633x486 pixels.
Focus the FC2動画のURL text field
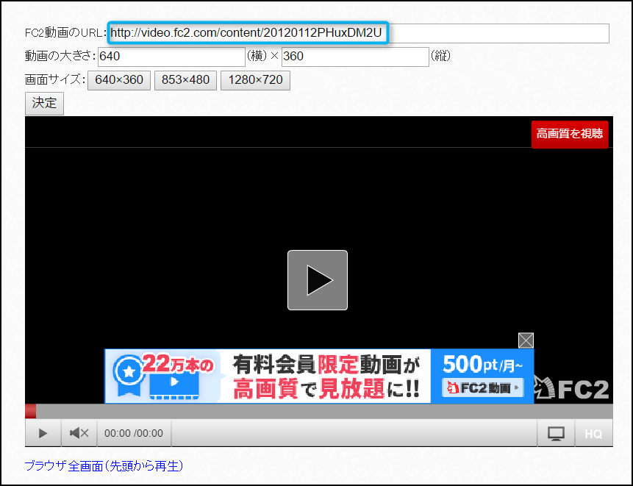coord(359,34)
